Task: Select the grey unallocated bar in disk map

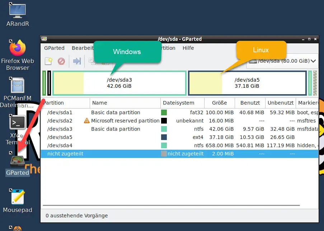Action: (x=315, y=83)
